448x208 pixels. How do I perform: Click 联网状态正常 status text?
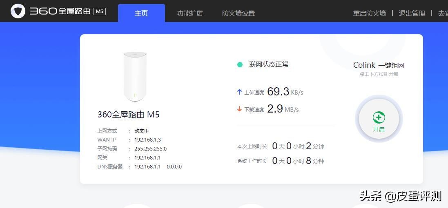(269, 64)
